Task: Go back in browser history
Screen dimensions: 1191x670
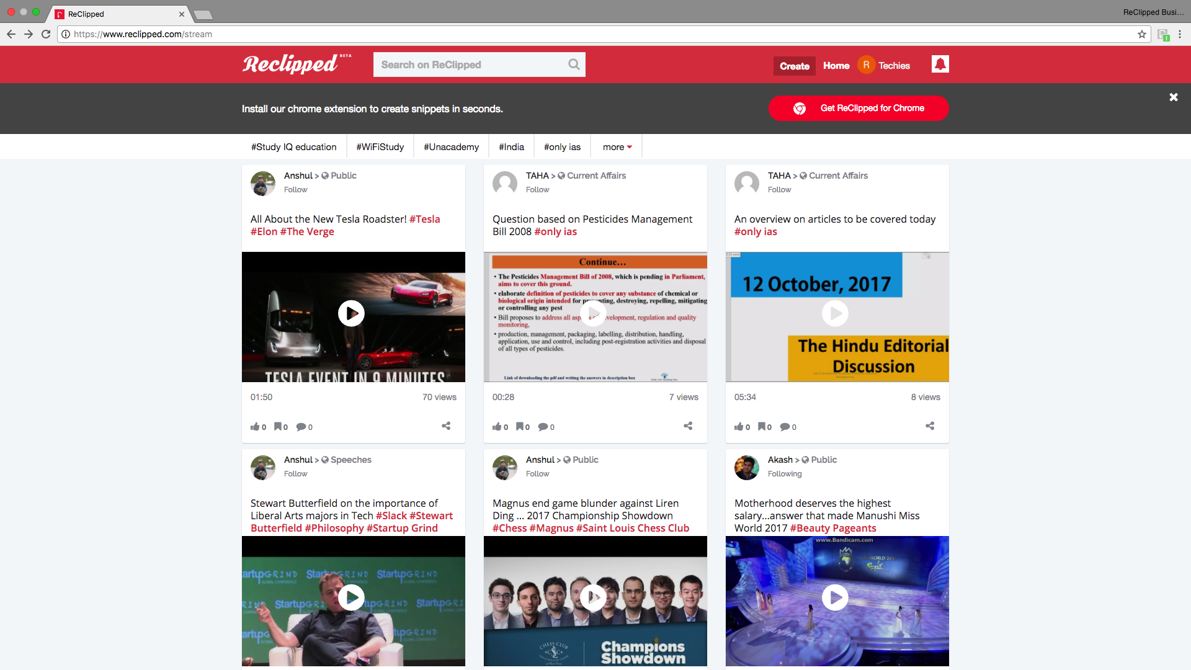Action: click(11, 34)
